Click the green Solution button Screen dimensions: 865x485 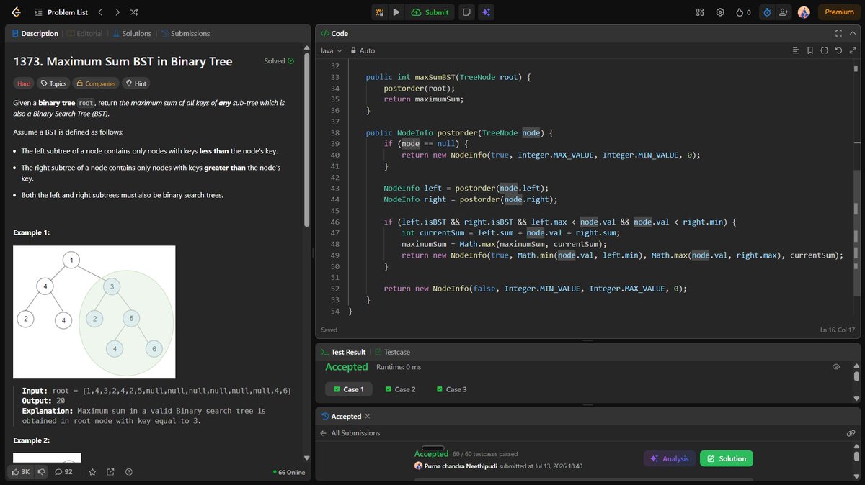pyautogui.click(x=727, y=458)
